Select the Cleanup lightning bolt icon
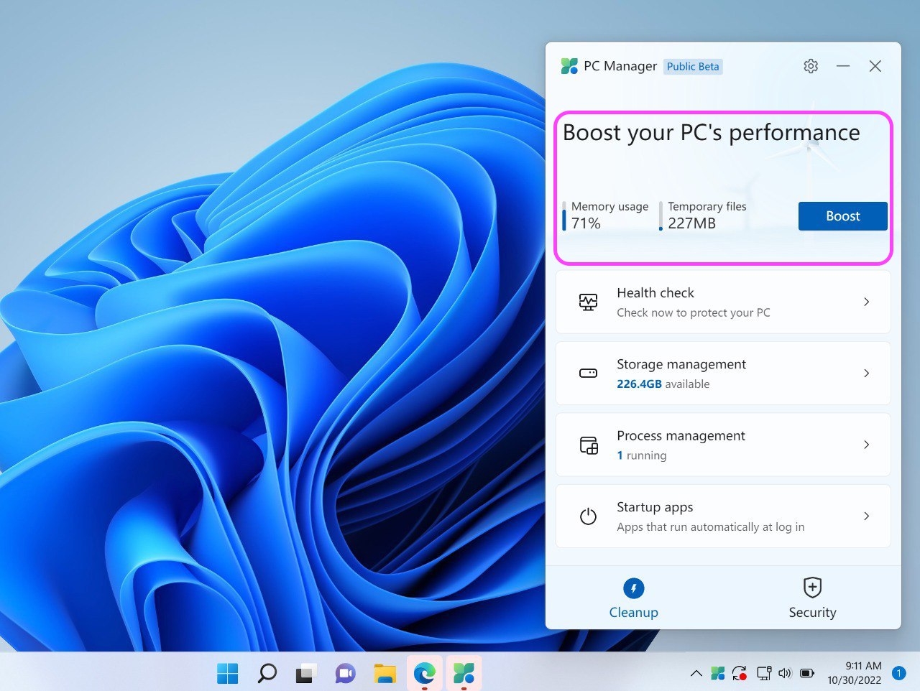Image resolution: width=920 pixels, height=691 pixels. (x=633, y=588)
